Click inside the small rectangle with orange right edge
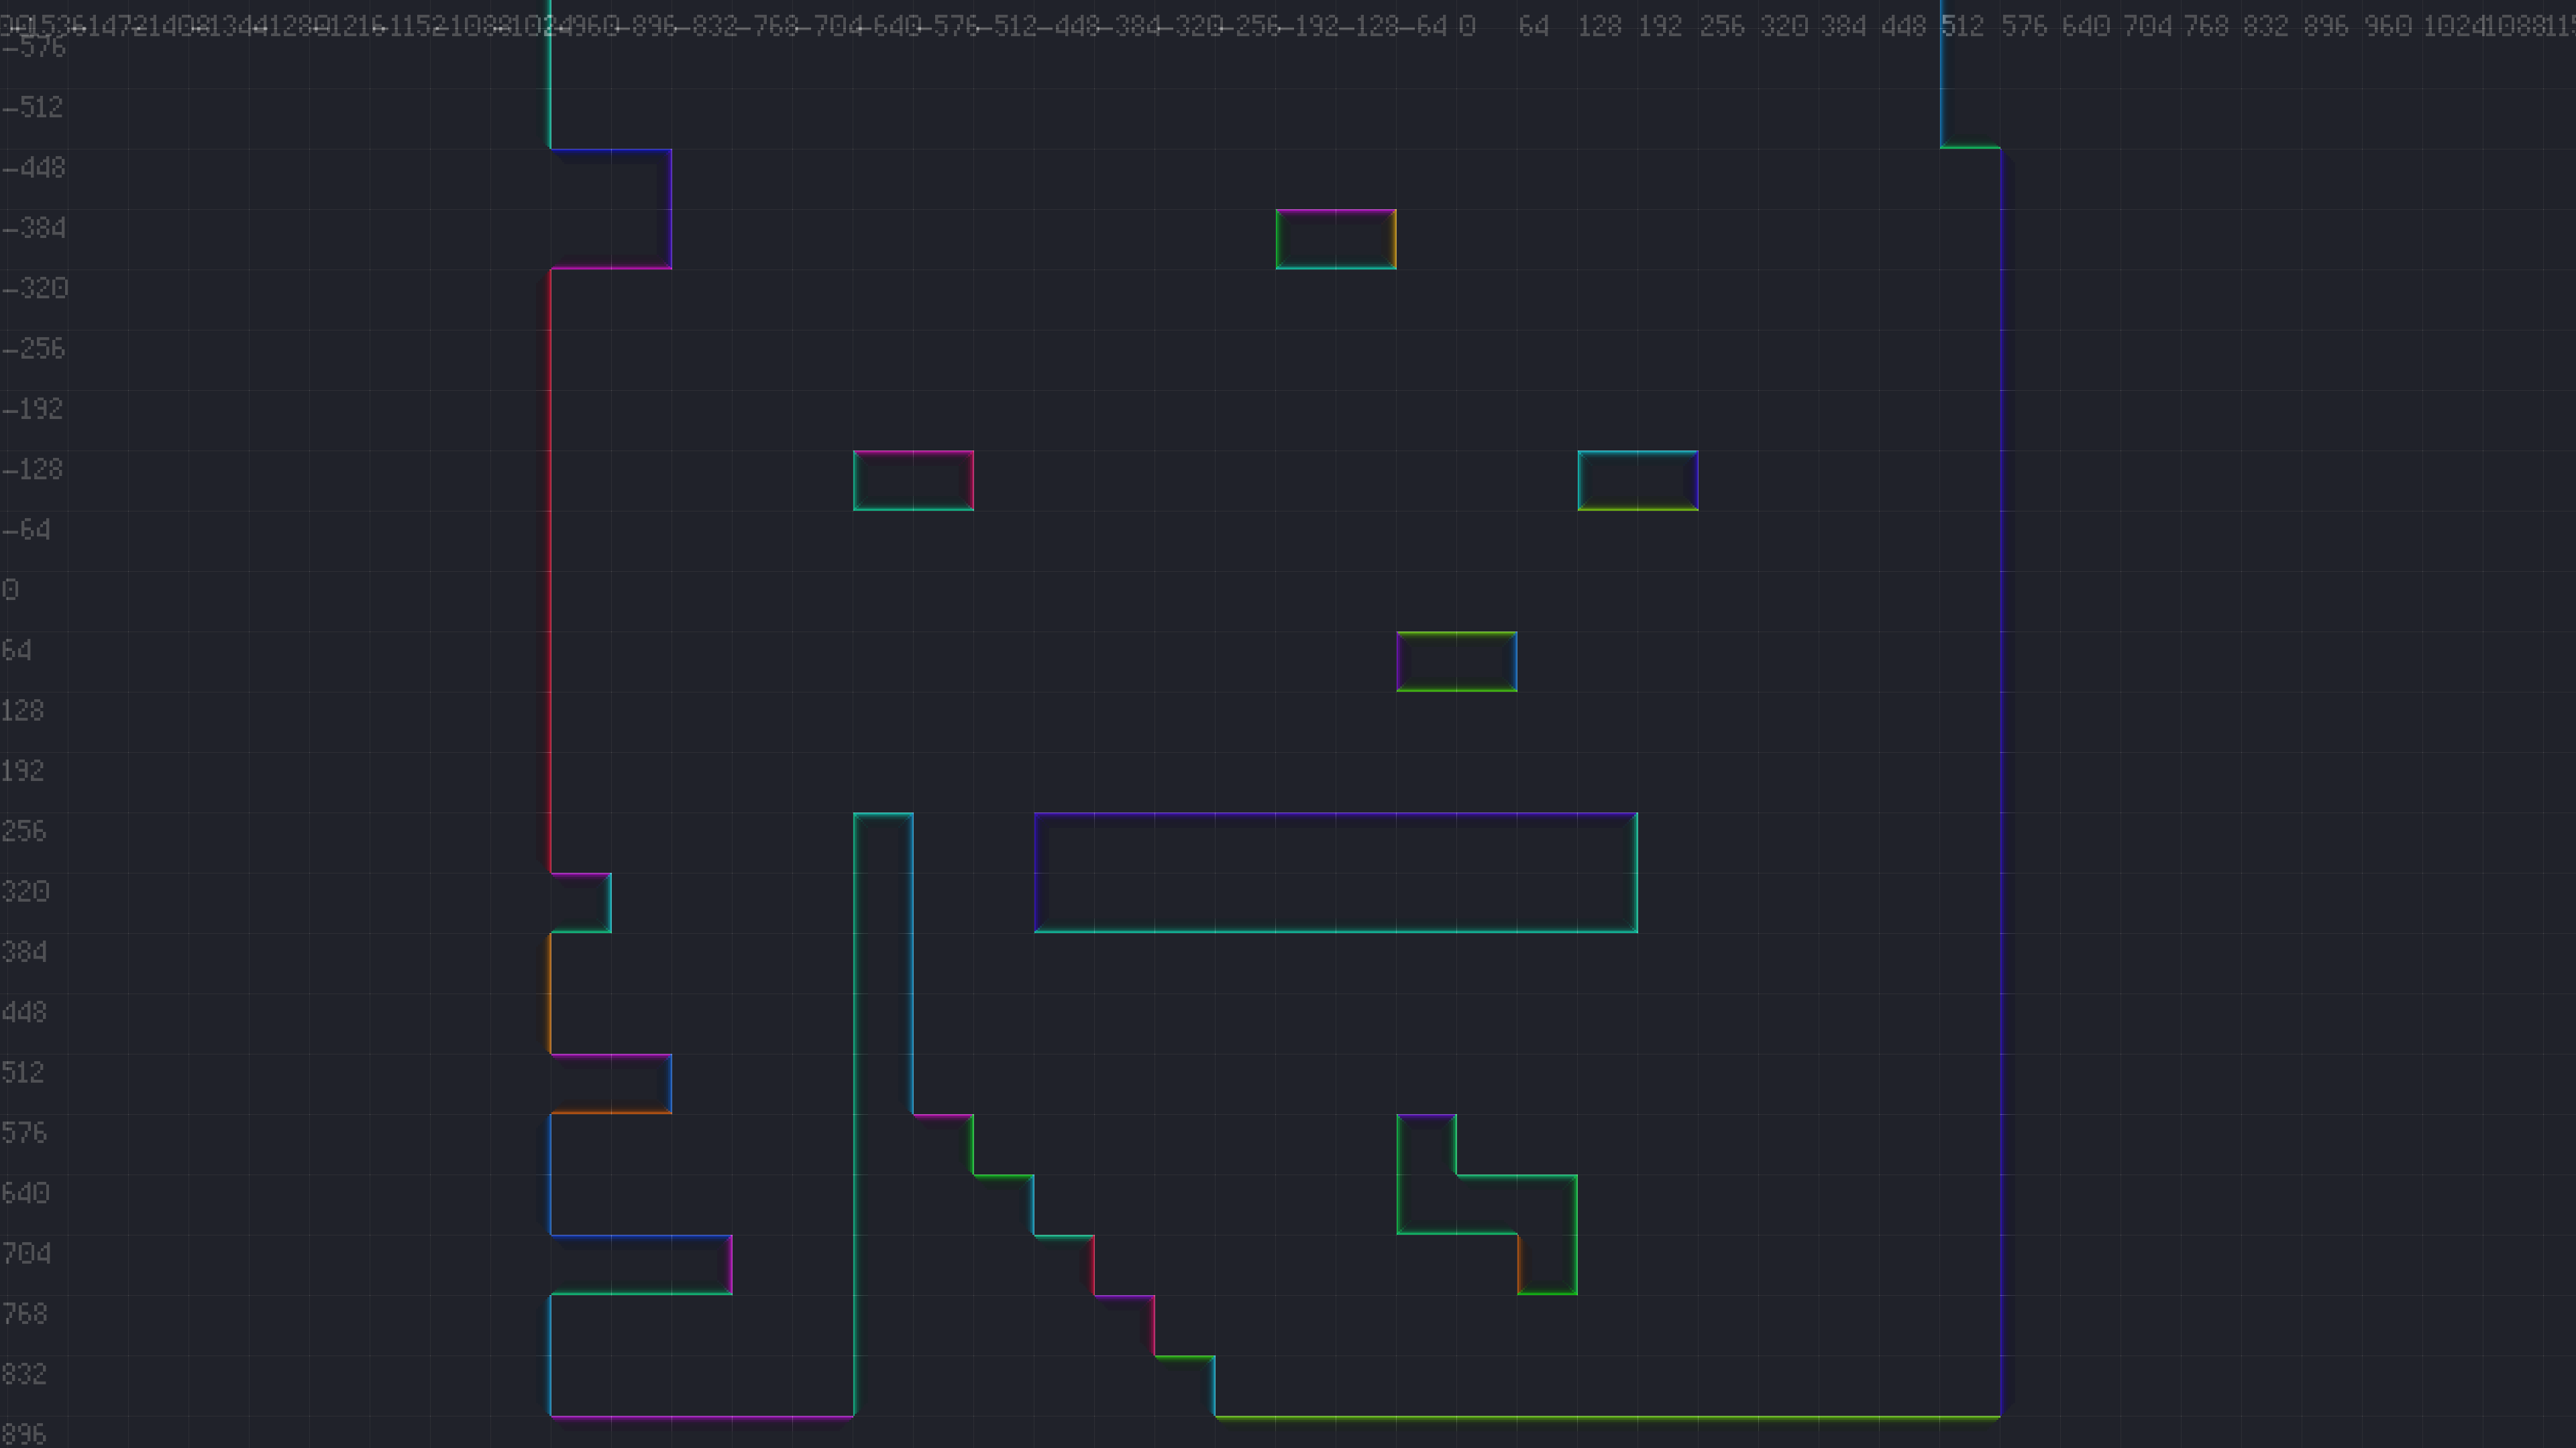This screenshot has height=1448, width=2576. tap(1335, 239)
